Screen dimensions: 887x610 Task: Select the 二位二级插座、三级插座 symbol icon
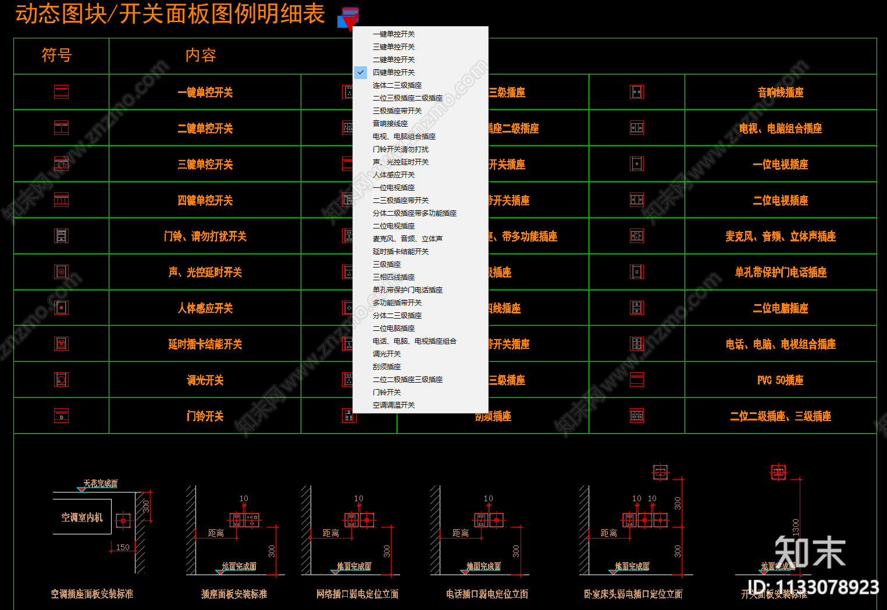coord(637,416)
